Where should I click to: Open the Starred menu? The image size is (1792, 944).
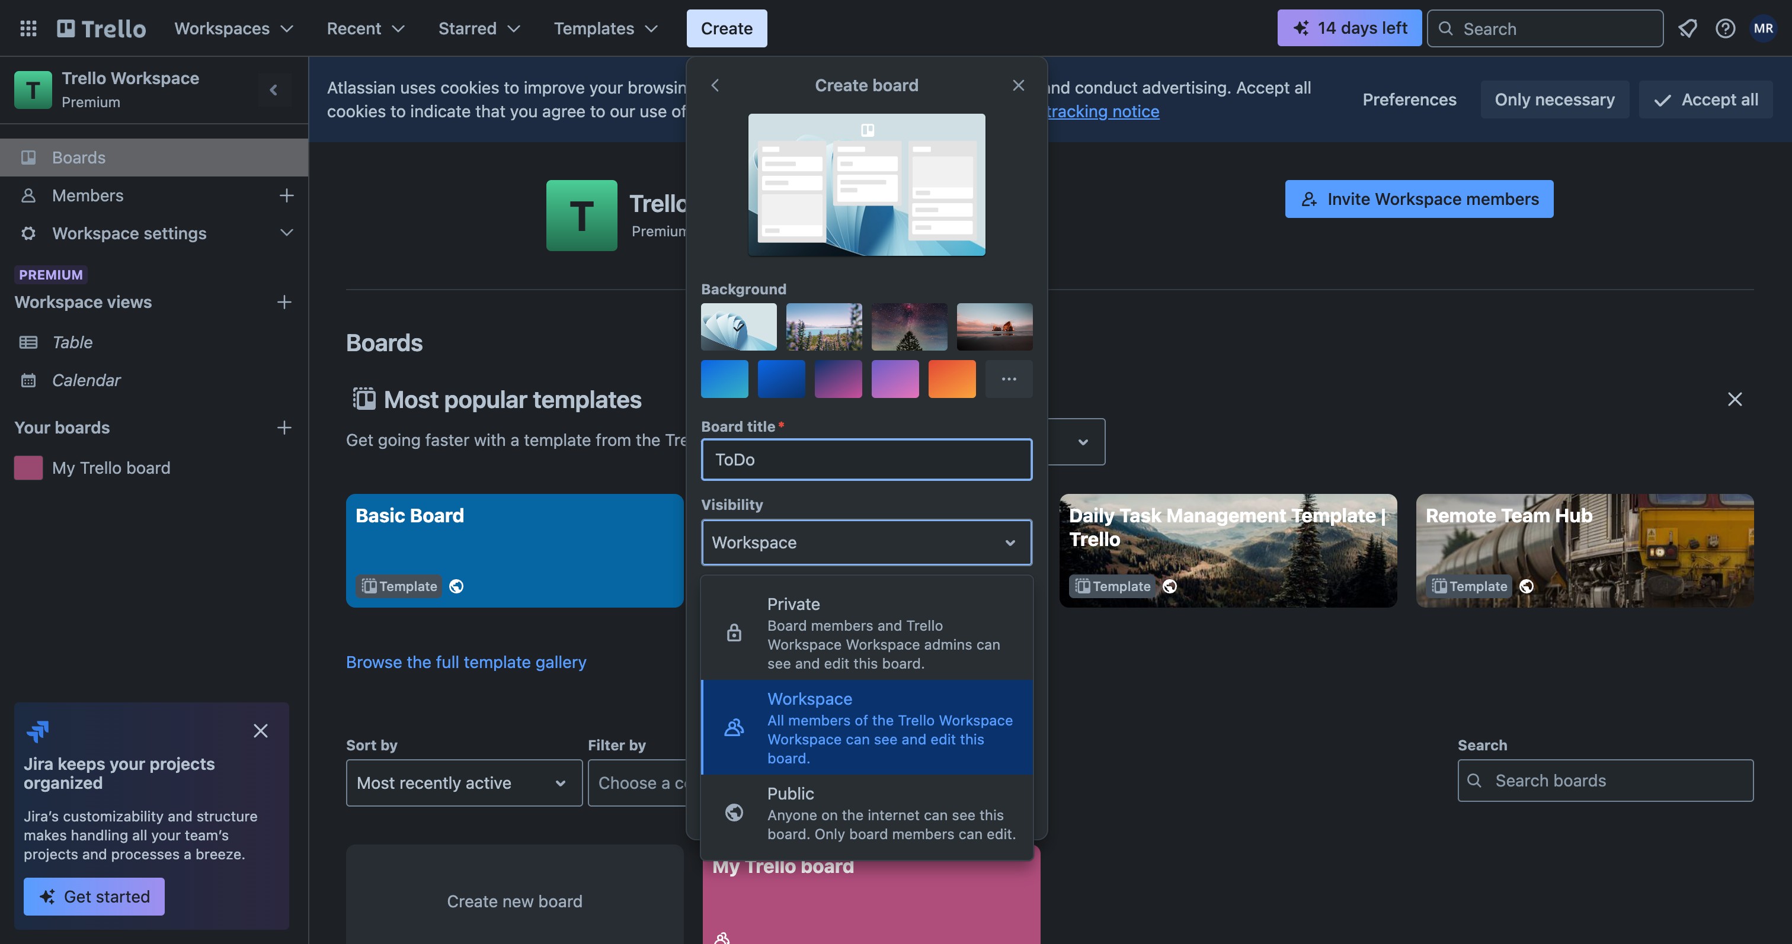point(479,28)
